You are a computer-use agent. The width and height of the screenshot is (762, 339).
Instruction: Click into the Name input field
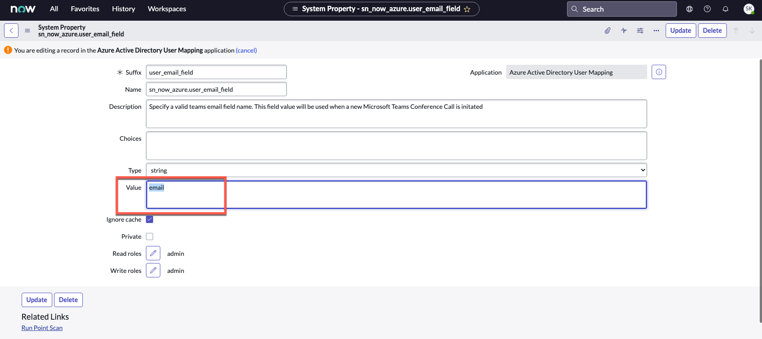click(216, 89)
